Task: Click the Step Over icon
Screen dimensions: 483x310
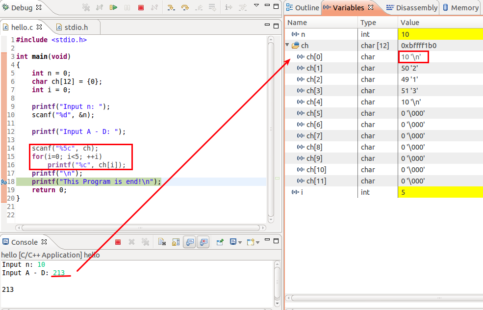Action: coord(185,7)
